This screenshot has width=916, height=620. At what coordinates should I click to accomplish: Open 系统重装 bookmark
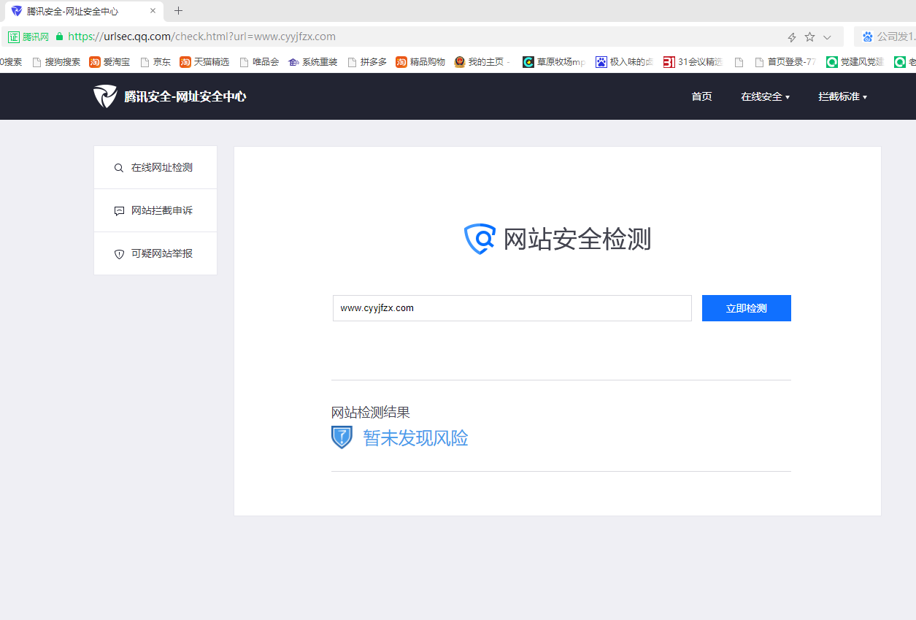(313, 62)
